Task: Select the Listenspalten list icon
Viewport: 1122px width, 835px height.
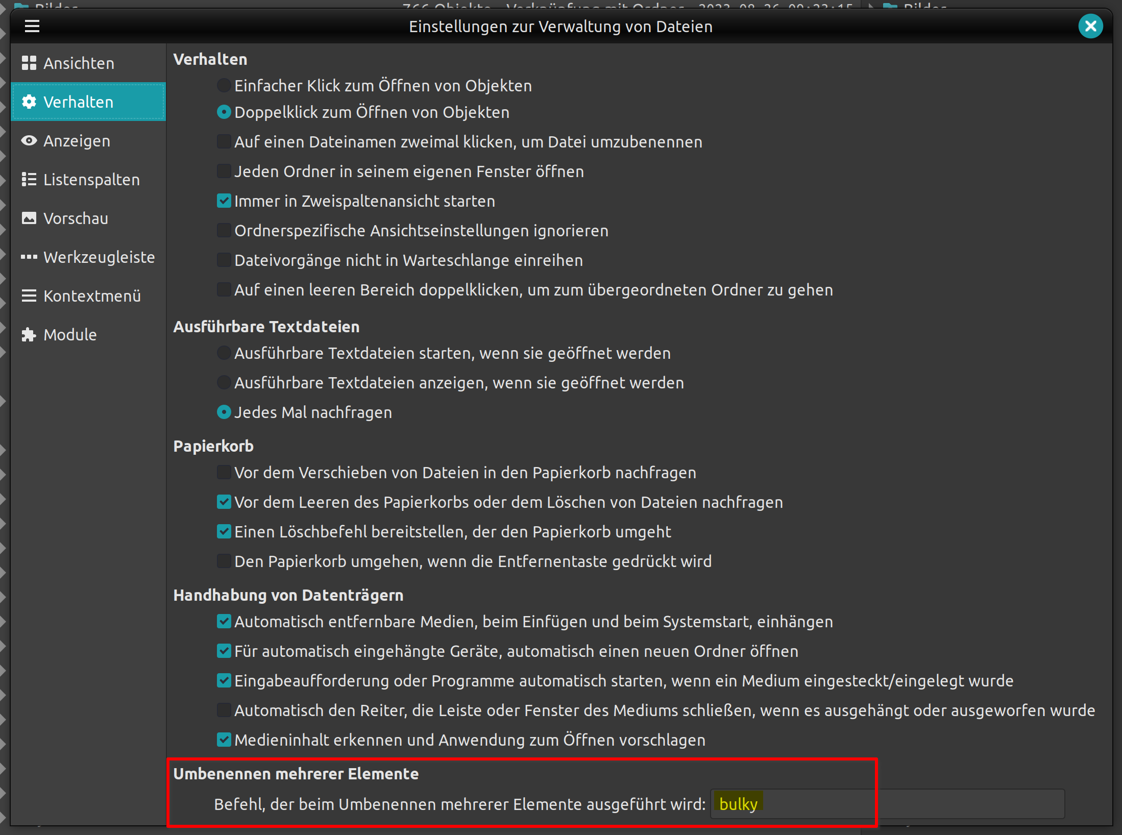Action: click(29, 179)
